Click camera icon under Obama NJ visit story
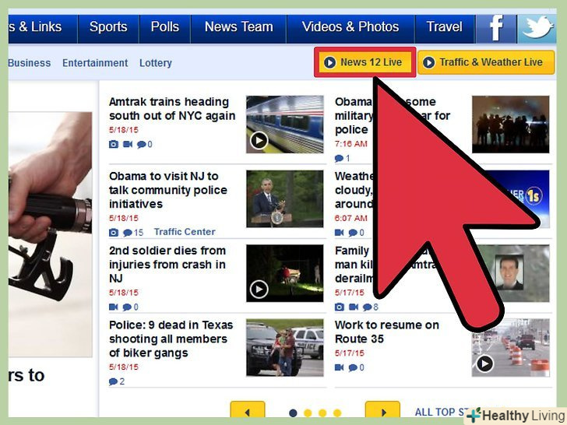The width and height of the screenshot is (567, 425). [x=114, y=233]
